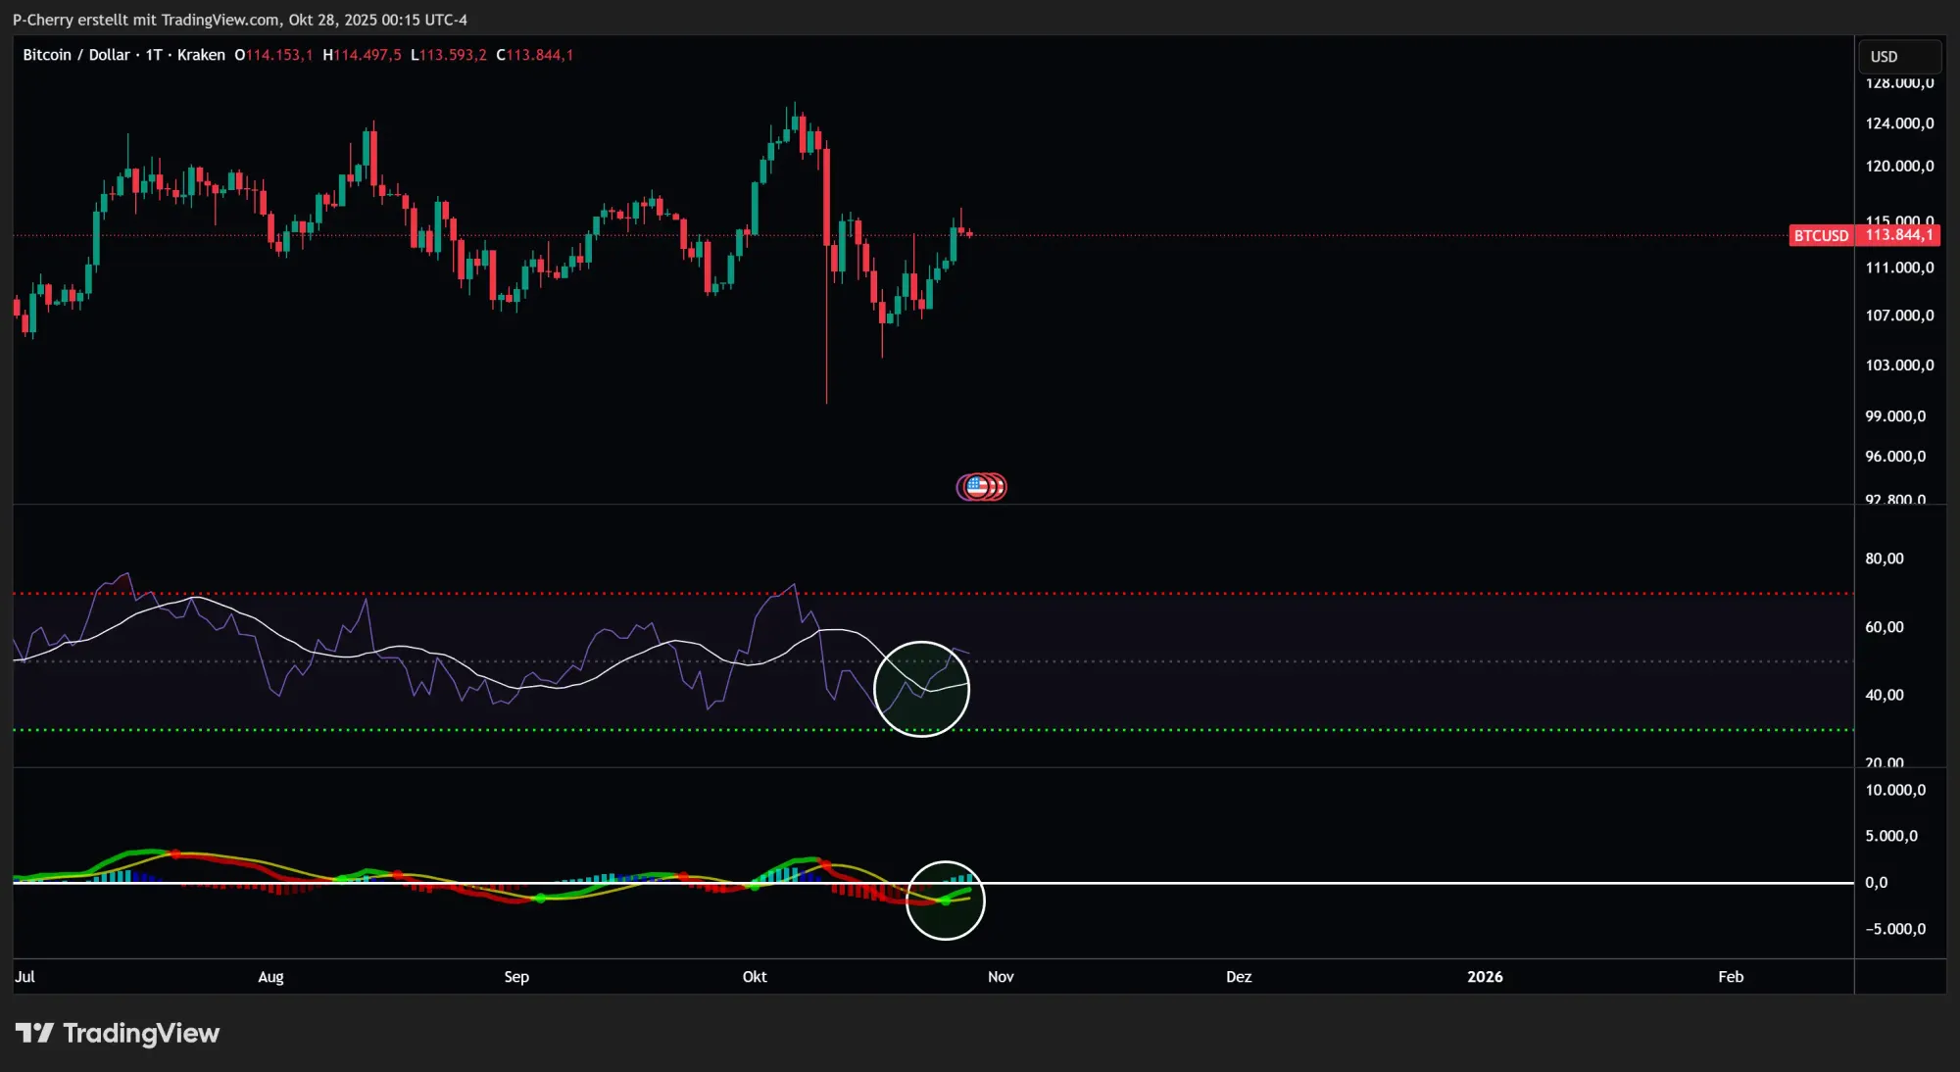Click the Okt label on time axis
1960x1072 pixels.
[755, 976]
